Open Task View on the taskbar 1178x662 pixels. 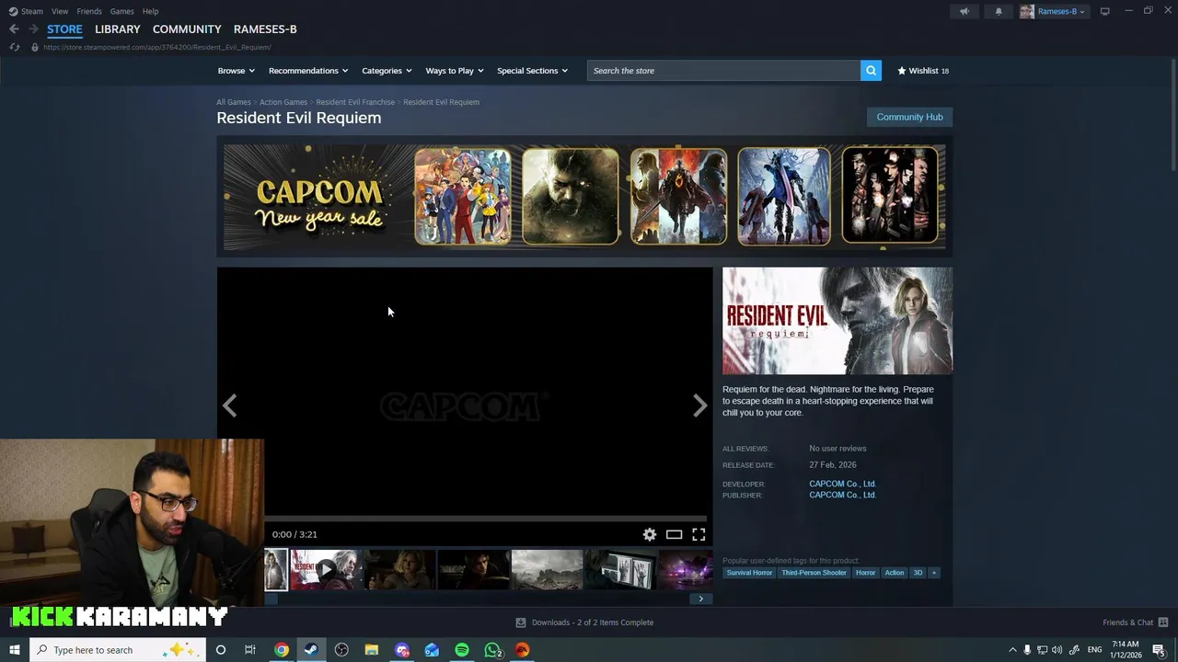point(249,650)
